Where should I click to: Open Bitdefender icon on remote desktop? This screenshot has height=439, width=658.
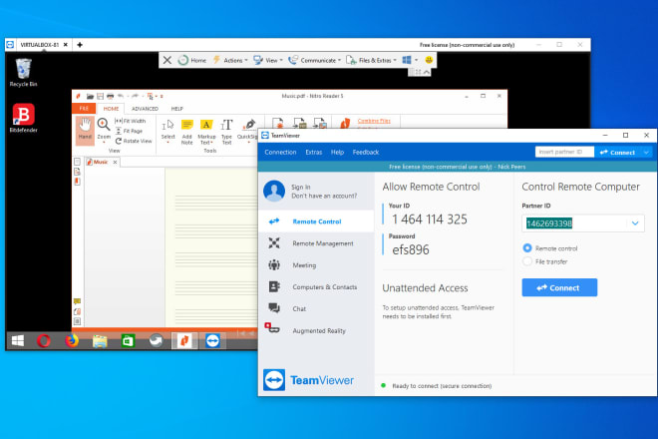pos(24,118)
